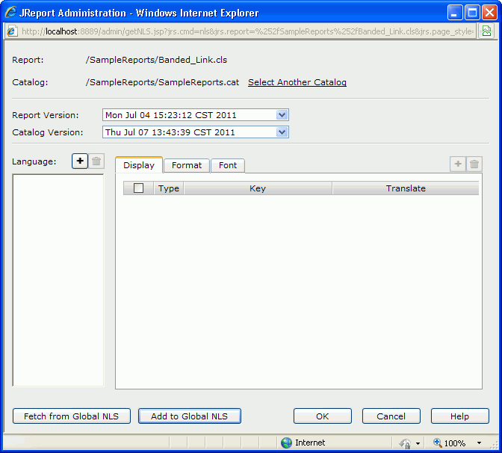
Task: Delete the selected language using the trash icon
Action: point(96,161)
